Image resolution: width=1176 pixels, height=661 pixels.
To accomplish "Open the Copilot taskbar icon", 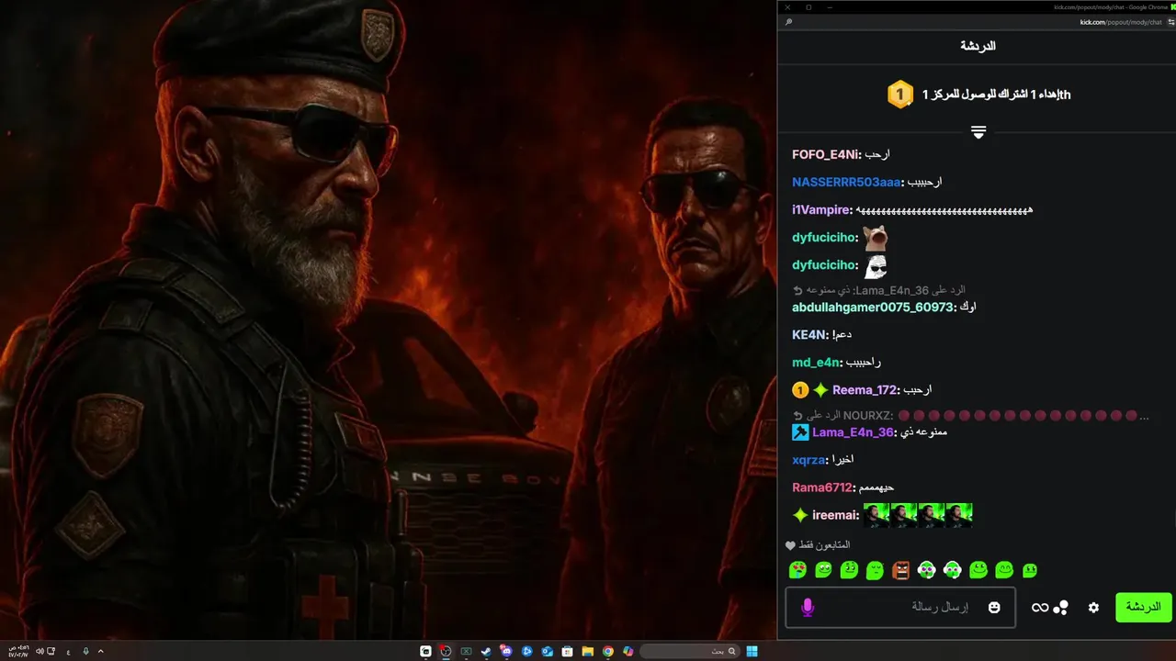I will click(x=628, y=651).
